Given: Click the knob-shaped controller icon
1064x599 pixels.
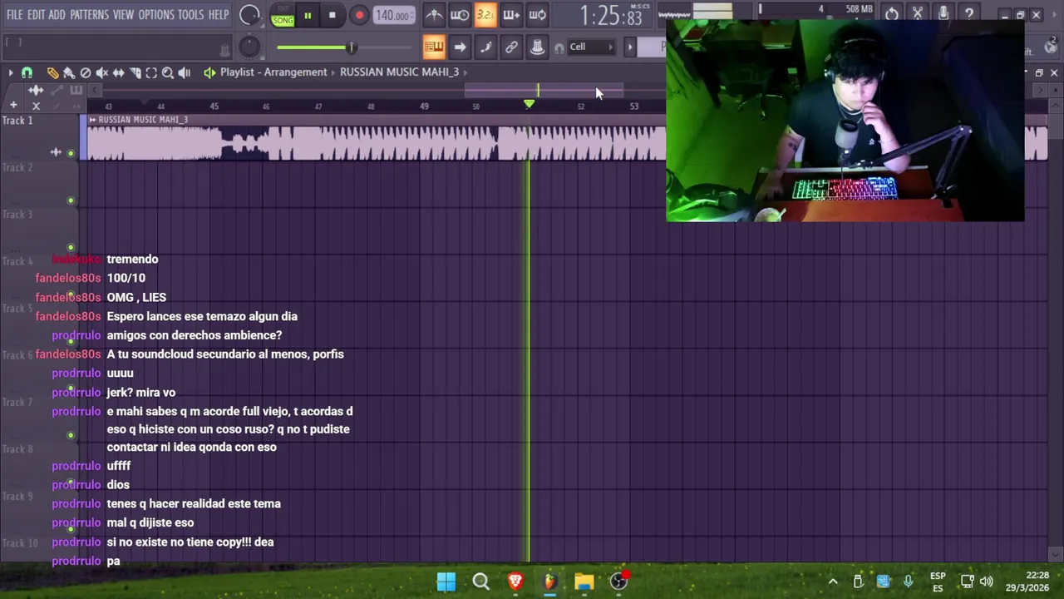Looking at the screenshot, I should coord(537,47).
